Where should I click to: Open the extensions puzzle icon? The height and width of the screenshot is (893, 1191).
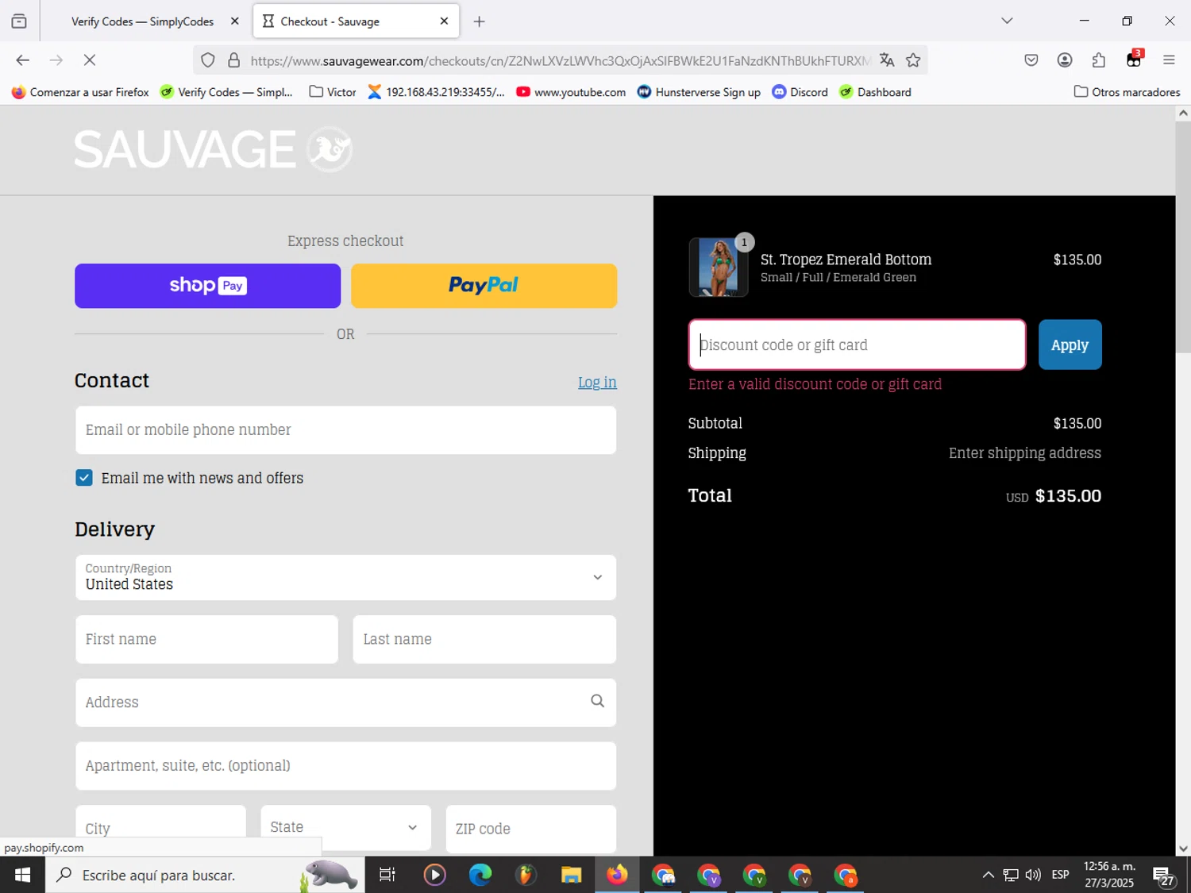point(1099,60)
